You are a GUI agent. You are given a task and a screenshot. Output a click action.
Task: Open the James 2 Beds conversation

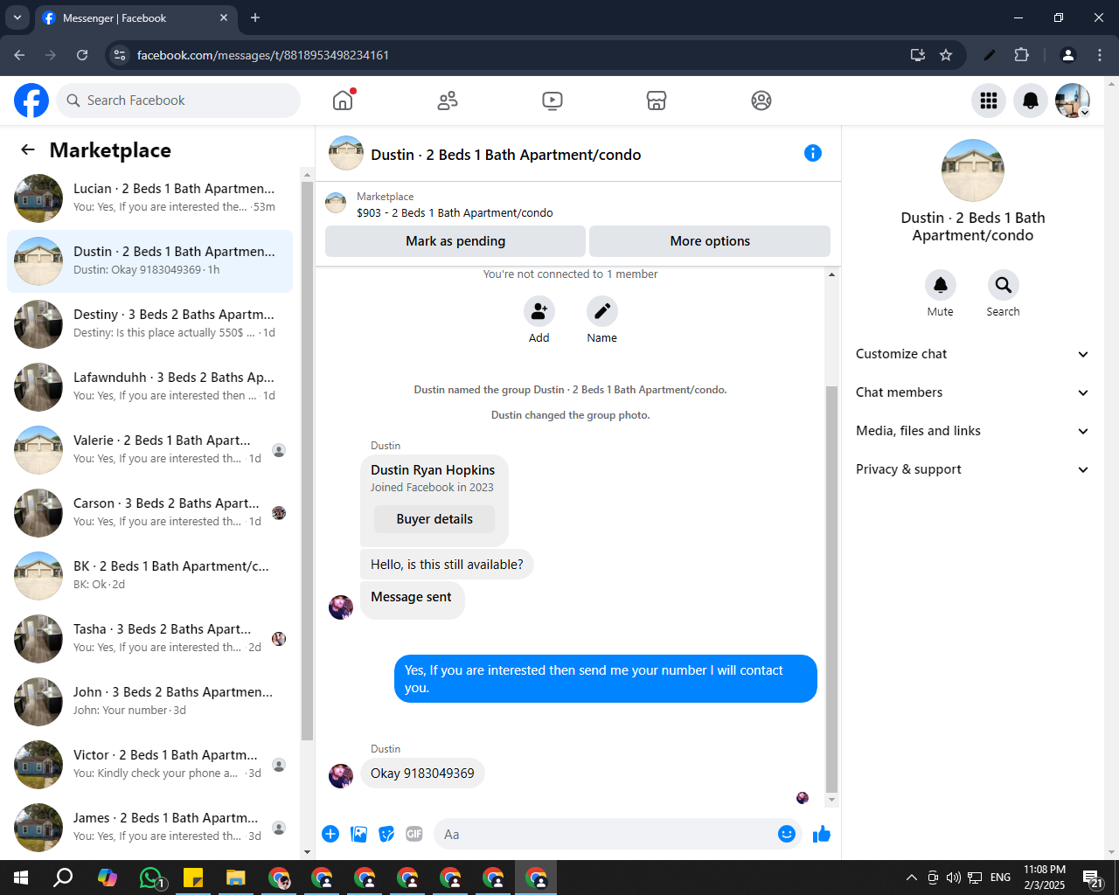click(149, 828)
